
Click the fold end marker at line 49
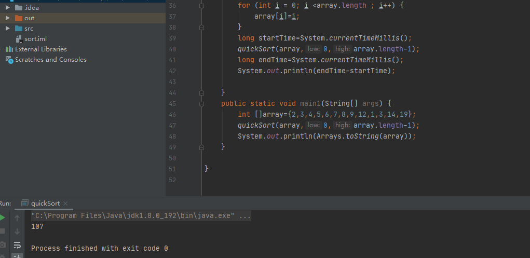pos(202,147)
